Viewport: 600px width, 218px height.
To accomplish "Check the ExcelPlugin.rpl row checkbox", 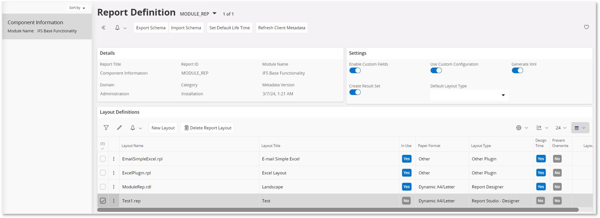I will (x=103, y=173).
